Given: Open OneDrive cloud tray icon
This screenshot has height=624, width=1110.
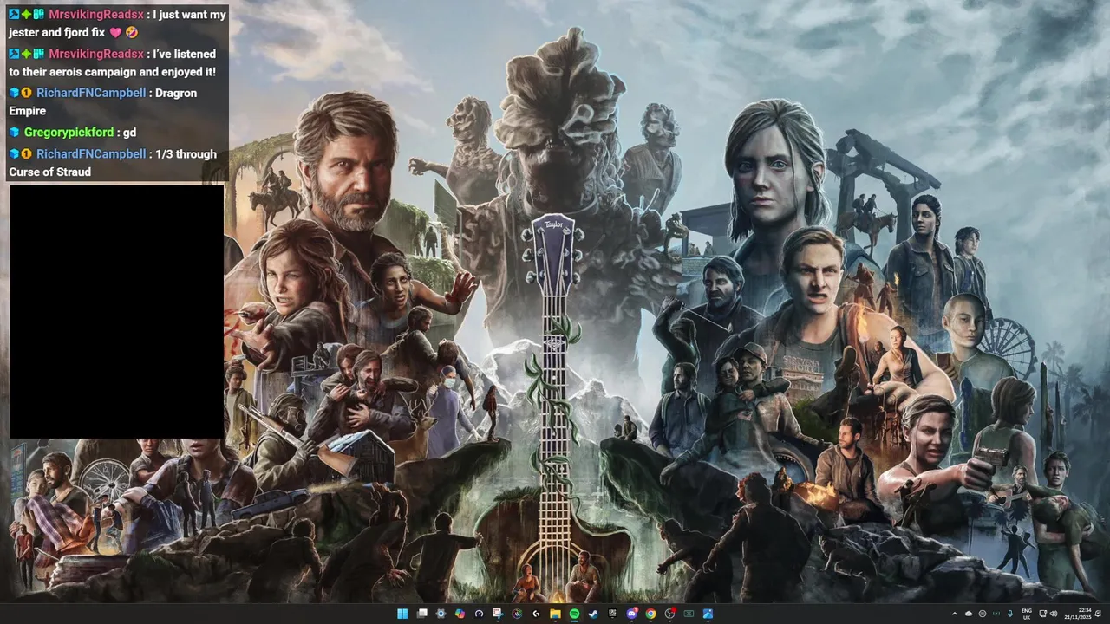Looking at the screenshot, I should pyautogui.click(x=969, y=614).
